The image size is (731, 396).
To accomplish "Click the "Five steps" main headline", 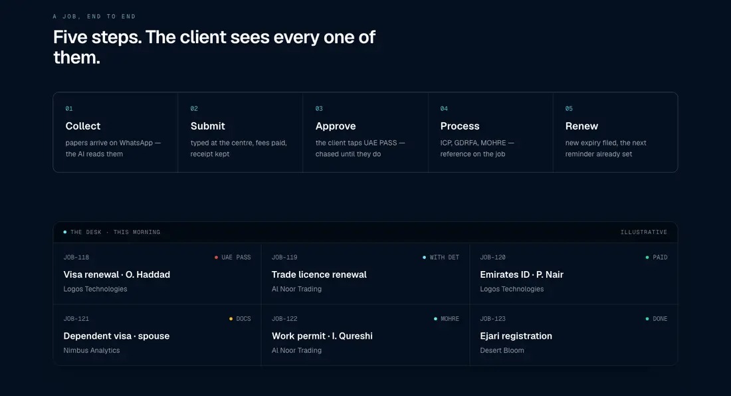I will click(x=214, y=47).
